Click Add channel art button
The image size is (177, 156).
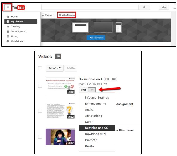(96, 38)
